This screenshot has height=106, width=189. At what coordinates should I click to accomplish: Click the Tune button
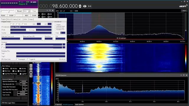click(x=34, y=11)
